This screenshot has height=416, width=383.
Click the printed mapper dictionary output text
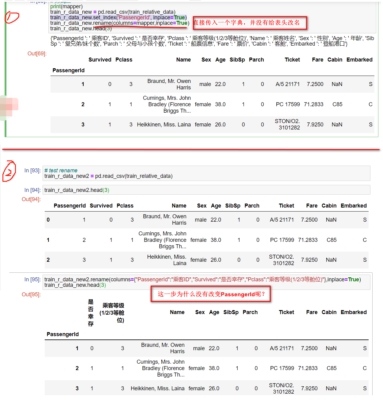tap(212, 41)
